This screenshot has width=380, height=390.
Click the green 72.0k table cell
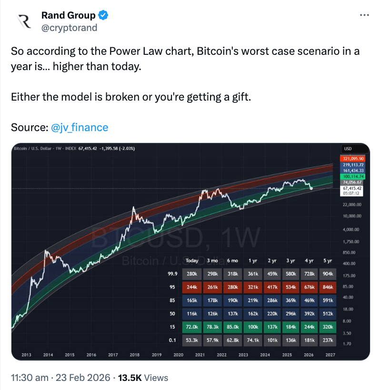point(192,328)
